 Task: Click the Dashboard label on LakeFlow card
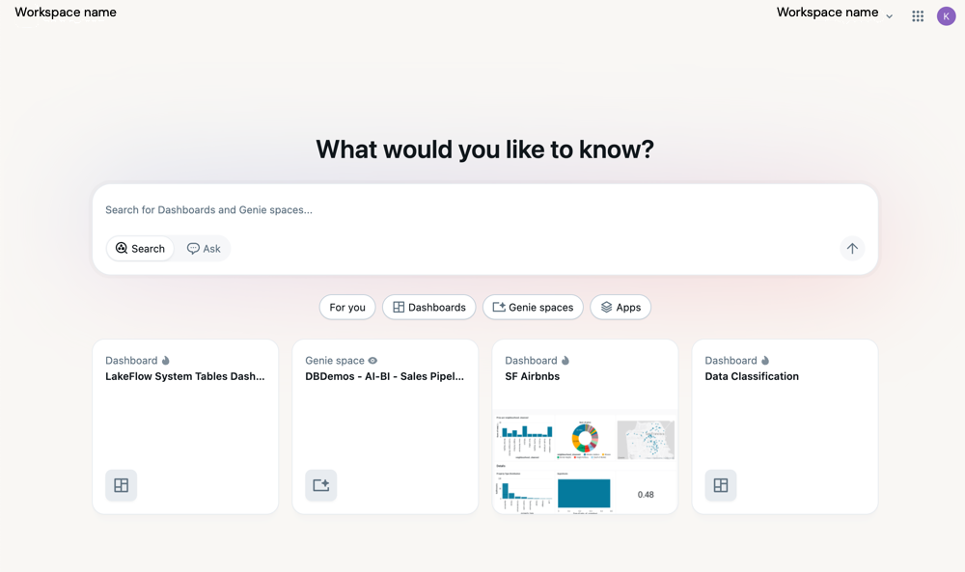[x=131, y=361]
